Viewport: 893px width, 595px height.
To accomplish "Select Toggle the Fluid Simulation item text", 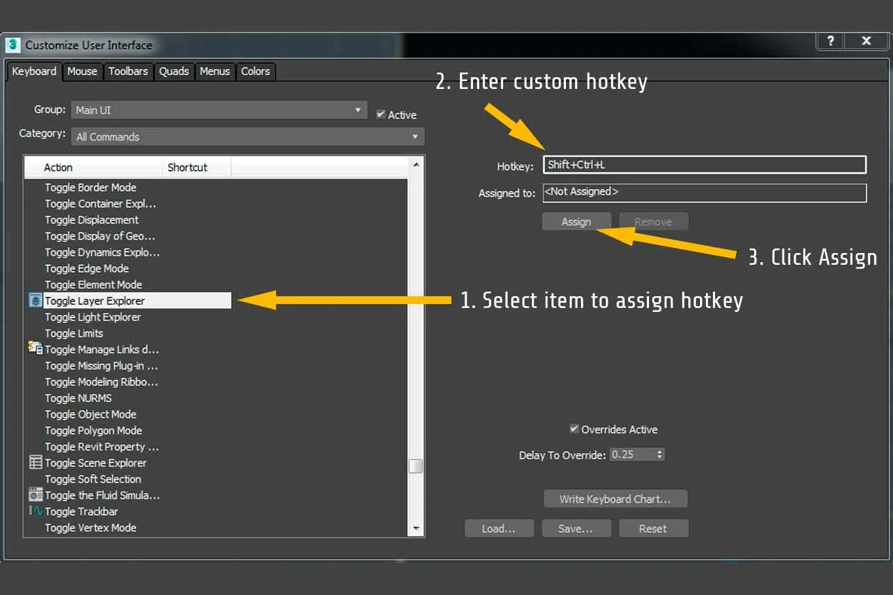I will [102, 496].
